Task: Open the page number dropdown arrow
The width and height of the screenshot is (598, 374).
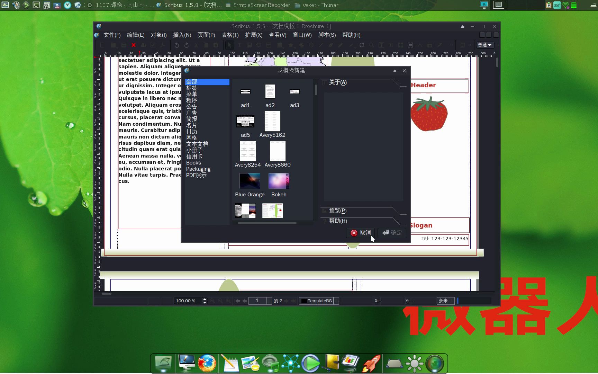Action: [x=269, y=301]
